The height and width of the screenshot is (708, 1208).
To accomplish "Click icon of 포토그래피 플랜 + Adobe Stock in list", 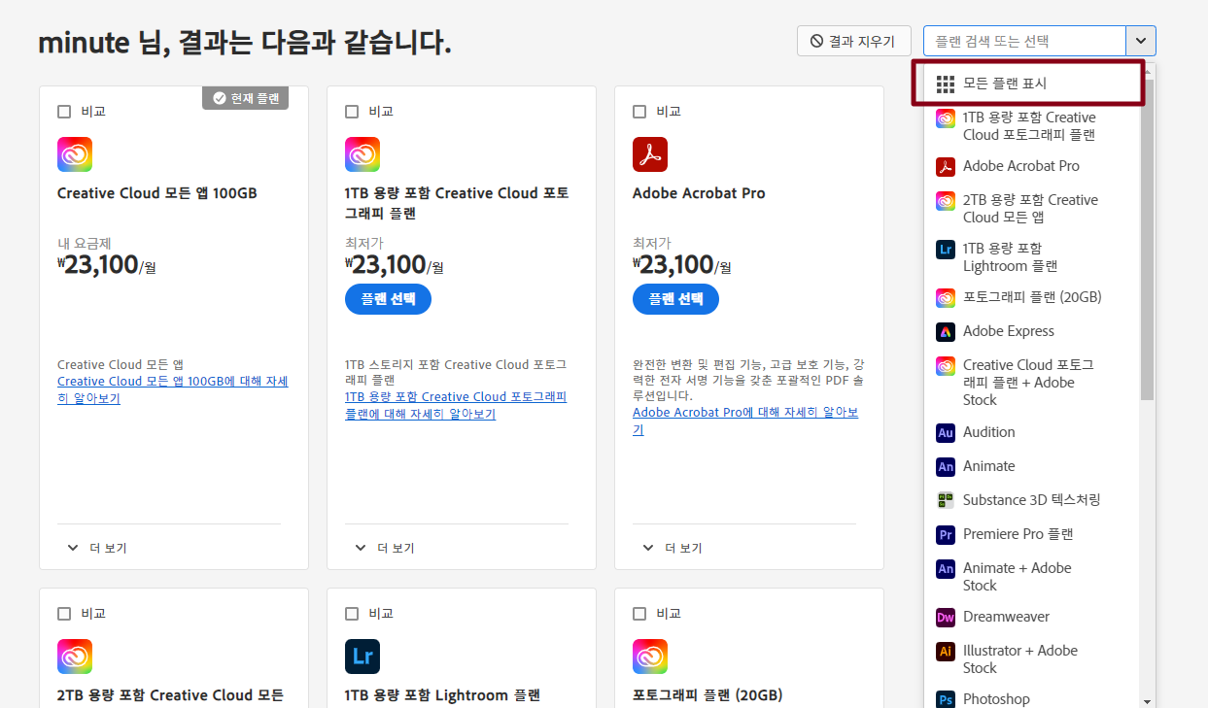I will coord(946,366).
